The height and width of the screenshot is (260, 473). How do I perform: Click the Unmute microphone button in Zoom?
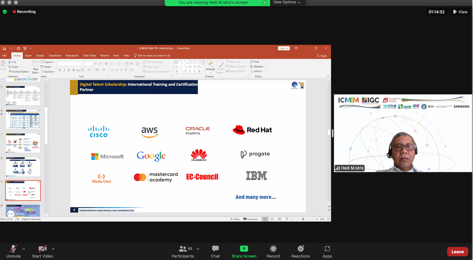pos(13,251)
